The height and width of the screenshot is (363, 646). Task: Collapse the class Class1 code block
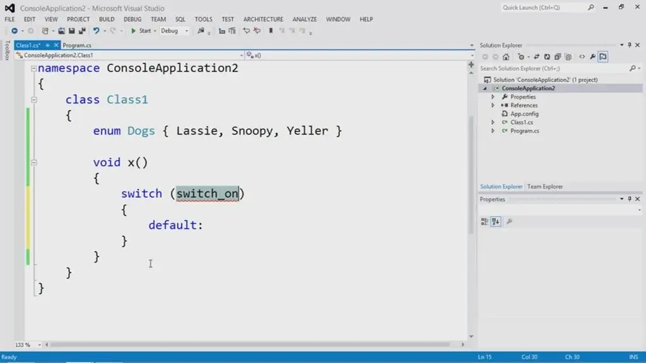click(34, 100)
